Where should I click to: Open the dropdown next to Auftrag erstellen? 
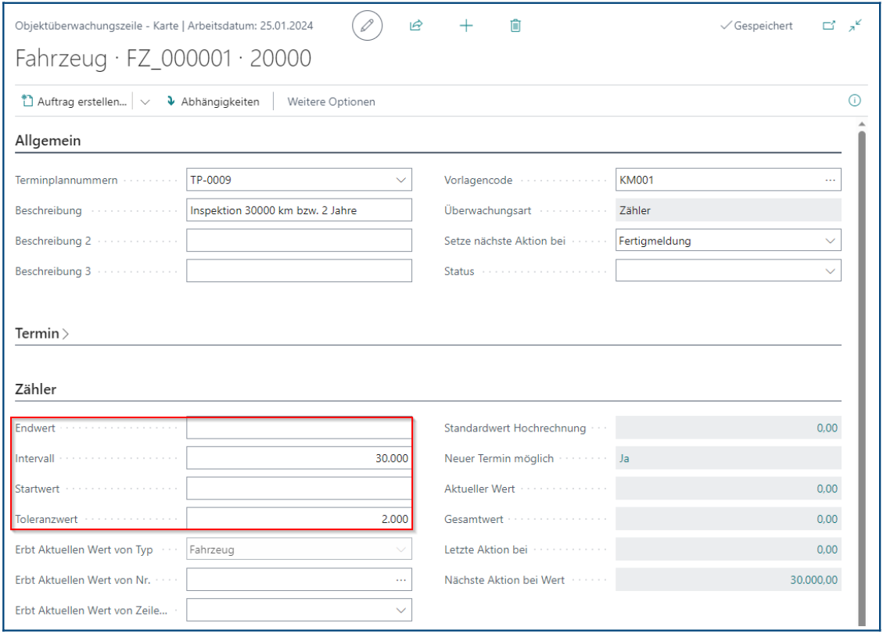(145, 102)
